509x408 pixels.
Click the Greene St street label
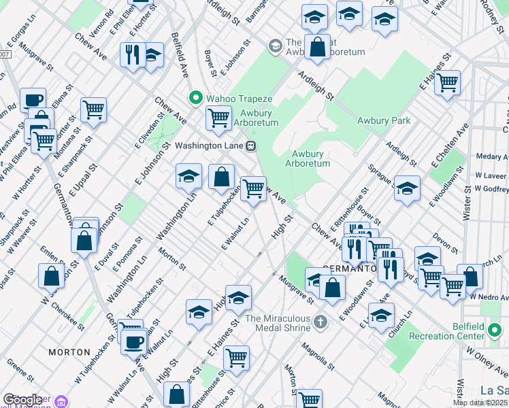(20, 370)
